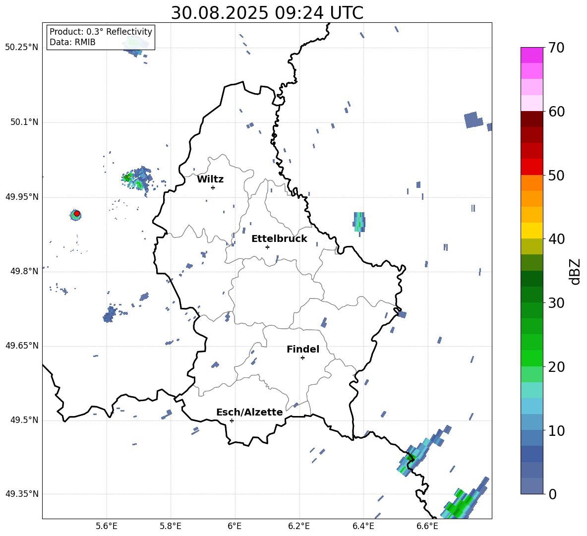Click the colorbar 30 tick label
This screenshot has width=587, height=536.
click(556, 303)
